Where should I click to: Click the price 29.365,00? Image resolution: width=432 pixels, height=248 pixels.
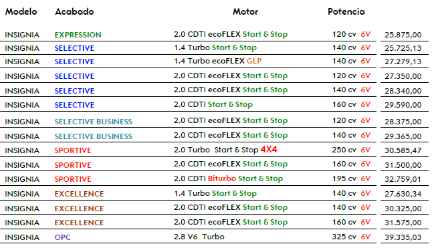tap(403, 136)
